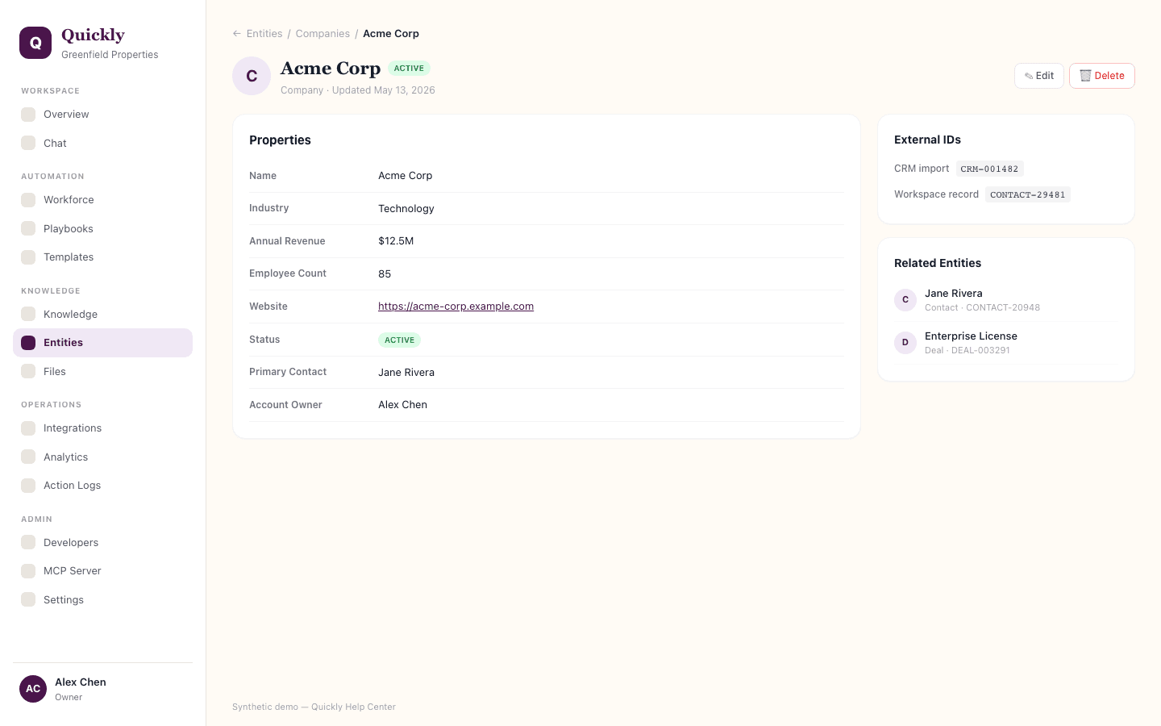The width and height of the screenshot is (1161, 726).
Task: Go back to Entities breadcrumb
Action: pyautogui.click(x=264, y=34)
